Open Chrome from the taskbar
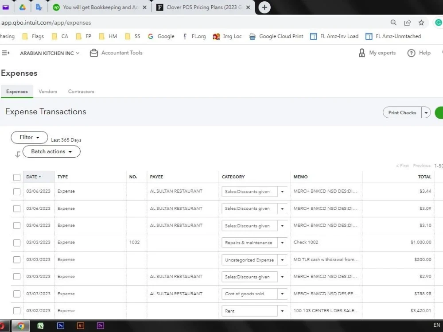Viewport: 443px width, 332px height. coord(21,326)
